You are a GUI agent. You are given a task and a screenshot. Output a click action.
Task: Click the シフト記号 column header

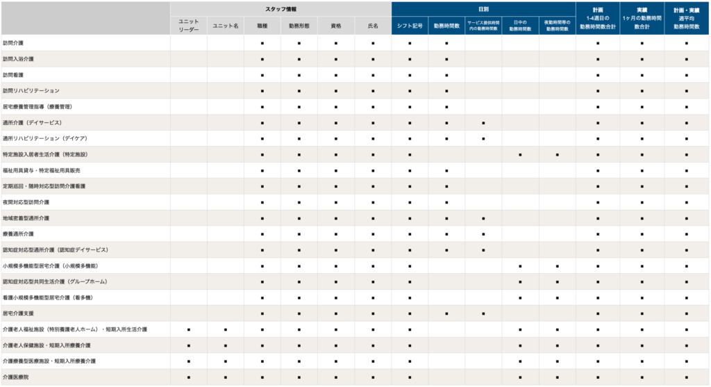(410, 26)
